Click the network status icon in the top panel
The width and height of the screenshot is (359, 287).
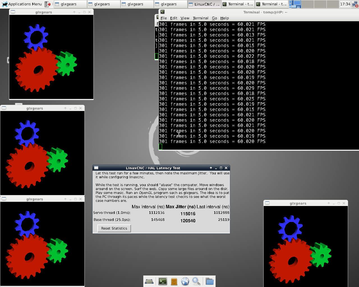tap(355, 4)
